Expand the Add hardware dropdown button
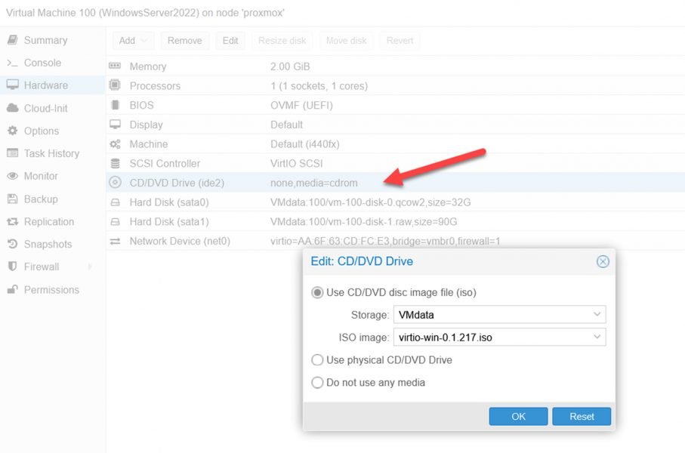Image resolution: width=685 pixels, height=453 pixels. coord(134,41)
